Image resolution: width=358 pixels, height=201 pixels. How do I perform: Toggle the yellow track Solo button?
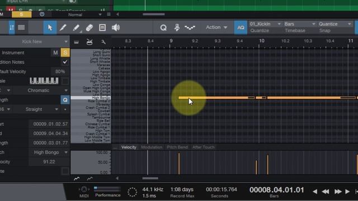(x=21, y=15)
